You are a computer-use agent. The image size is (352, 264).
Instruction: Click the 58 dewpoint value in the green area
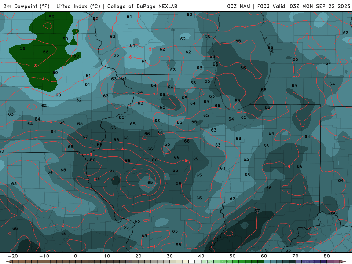coord(46,52)
